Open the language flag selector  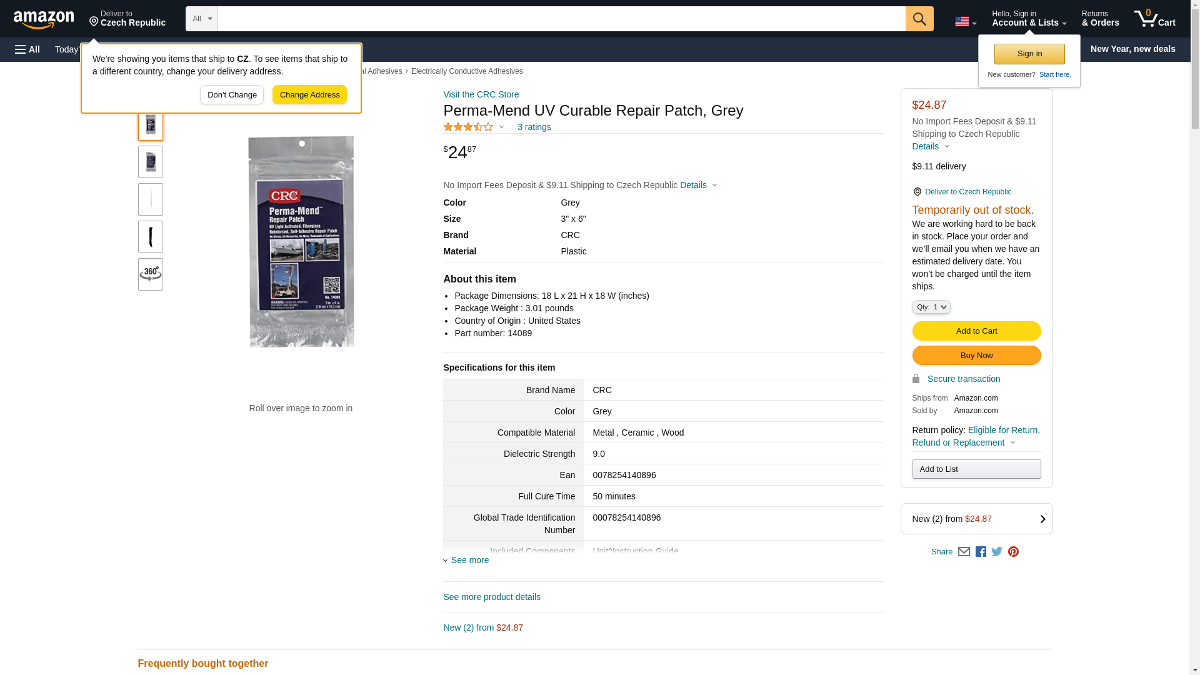coord(965,21)
